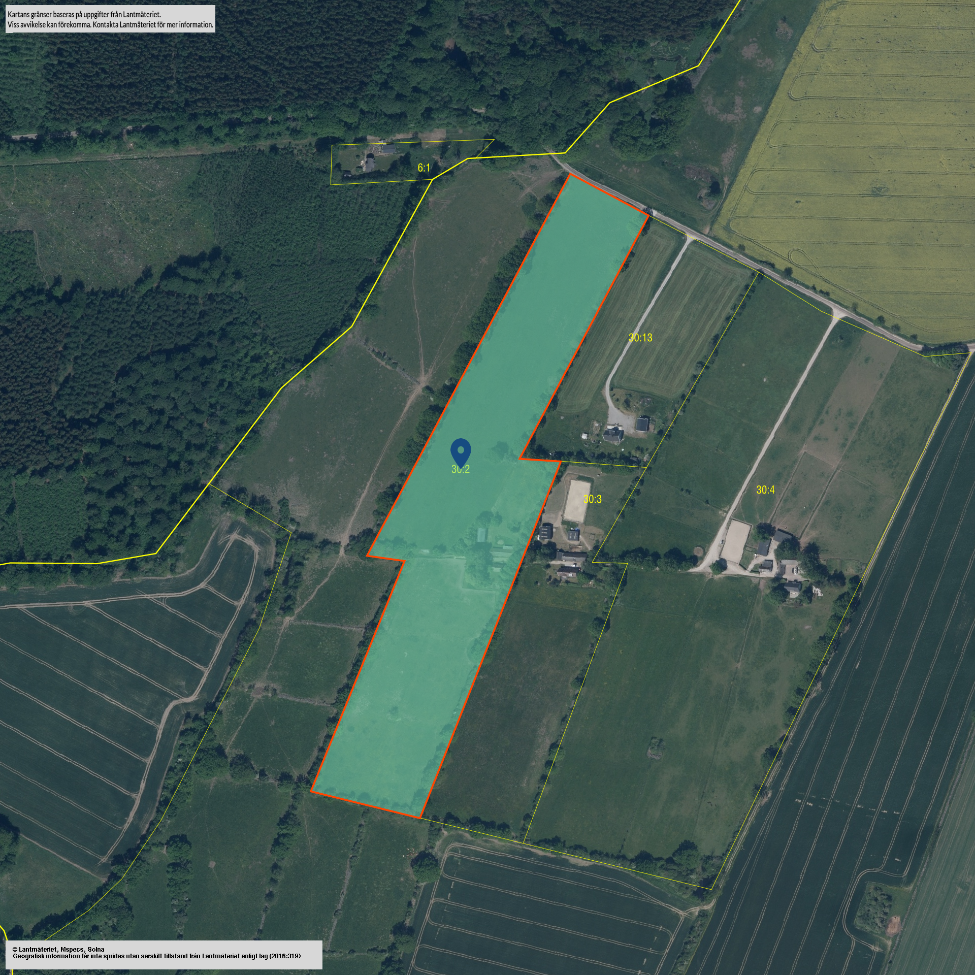Select the parcel label 6:1
Viewport: 975px width, 975px height.
424,168
